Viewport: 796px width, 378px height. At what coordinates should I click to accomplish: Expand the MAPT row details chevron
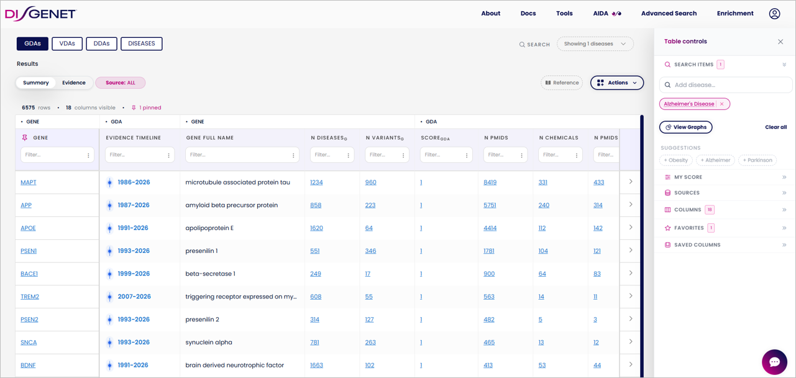[631, 182]
